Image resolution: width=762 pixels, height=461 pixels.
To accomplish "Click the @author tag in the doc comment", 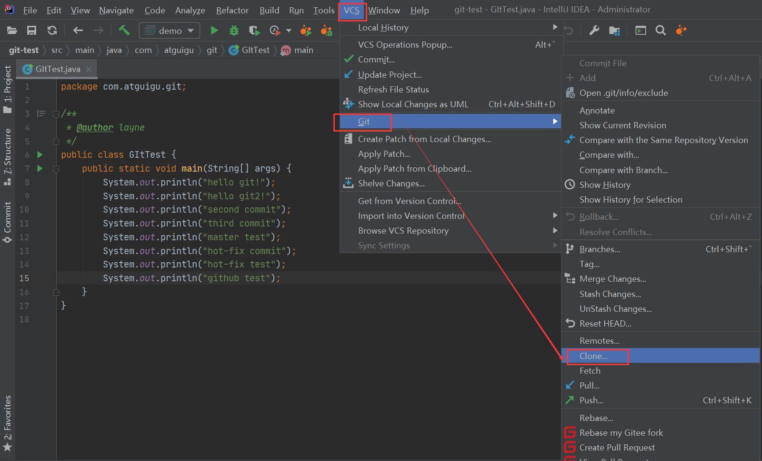I will [x=95, y=127].
